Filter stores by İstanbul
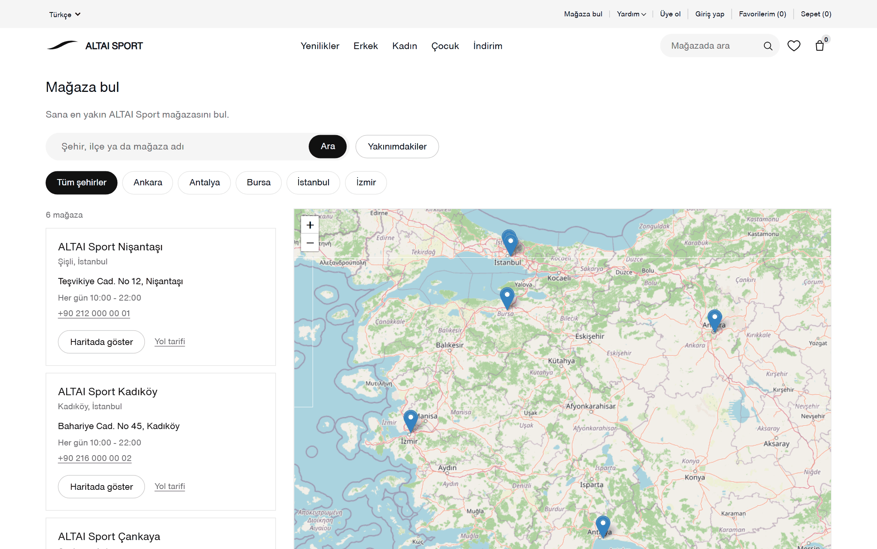Screen dimensions: 877x549 (x=313, y=183)
